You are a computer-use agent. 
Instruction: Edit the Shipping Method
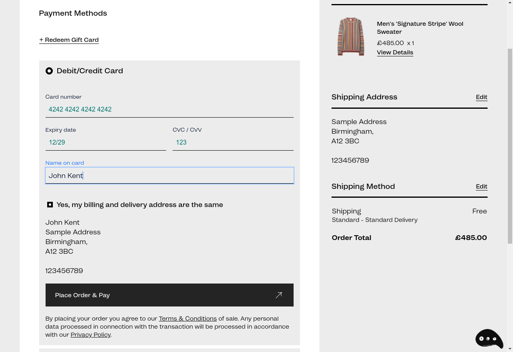click(x=482, y=186)
